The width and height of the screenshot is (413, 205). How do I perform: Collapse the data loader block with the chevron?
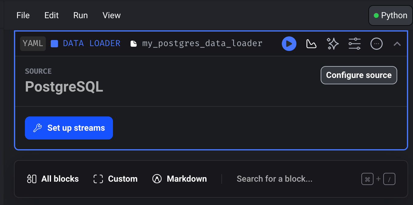[x=397, y=43]
